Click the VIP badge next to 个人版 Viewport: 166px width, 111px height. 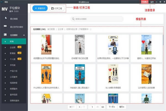pos(19,59)
